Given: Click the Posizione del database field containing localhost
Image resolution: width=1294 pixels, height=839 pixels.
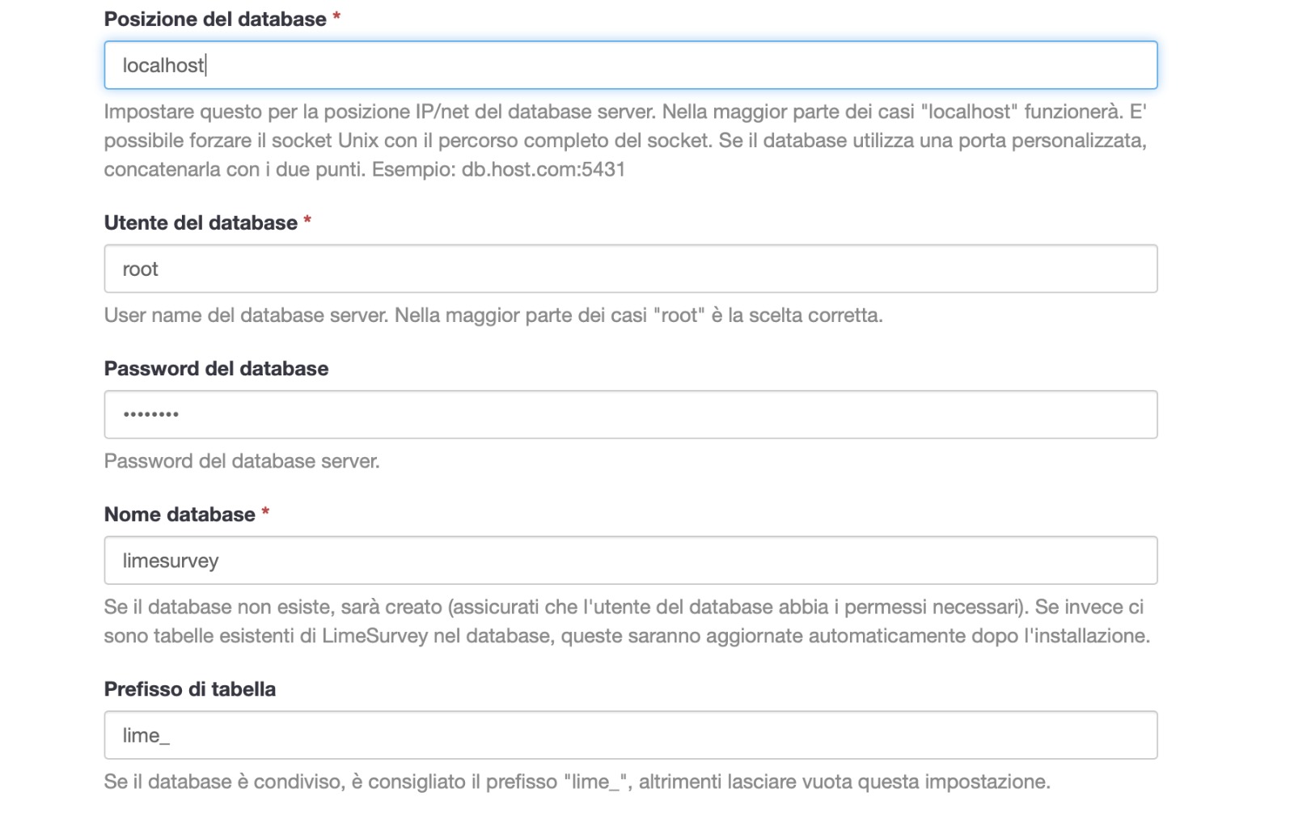Looking at the screenshot, I should (630, 66).
